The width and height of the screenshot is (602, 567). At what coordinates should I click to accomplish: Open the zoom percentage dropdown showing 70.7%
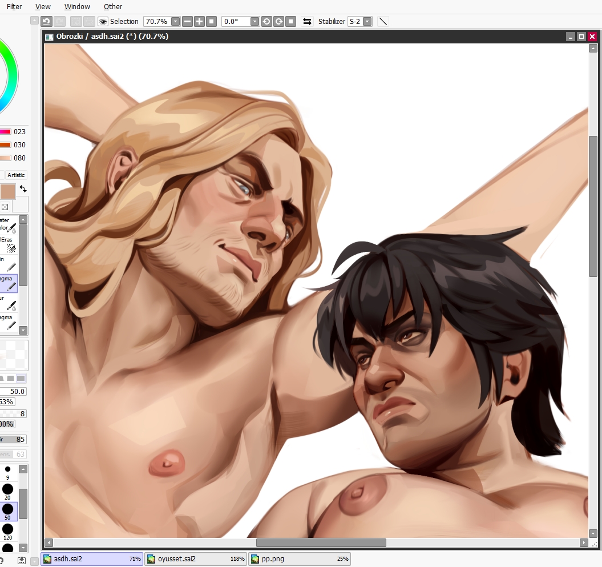click(175, 21)
